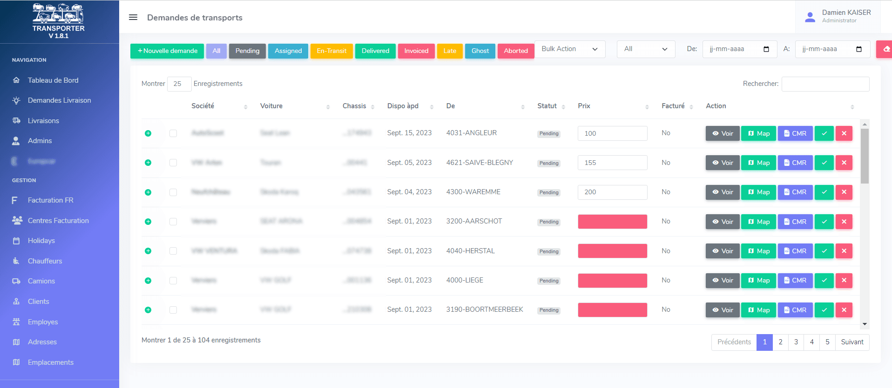Filter requests by En-Transit status
The height and width of the screenshot is (388, 892).
(331, 51)
